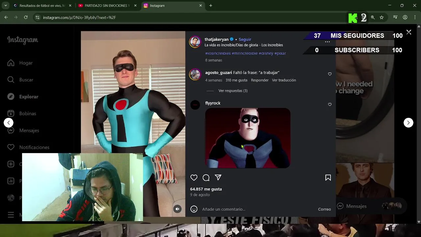
Task: Click flyyrock avatar
Action: coord(195,105)
